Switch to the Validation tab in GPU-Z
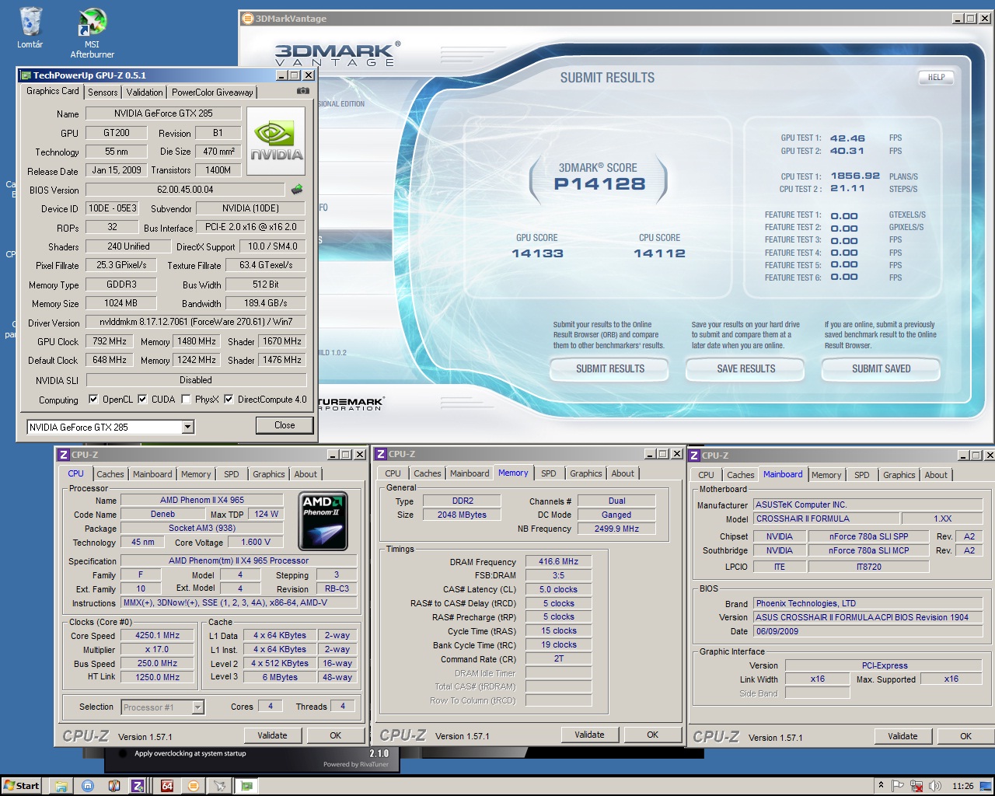 (145, 92)
